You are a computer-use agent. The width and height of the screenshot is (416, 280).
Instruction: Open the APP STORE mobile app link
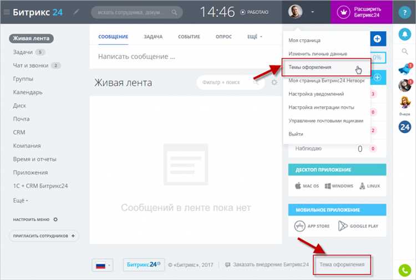click(312, 226)
